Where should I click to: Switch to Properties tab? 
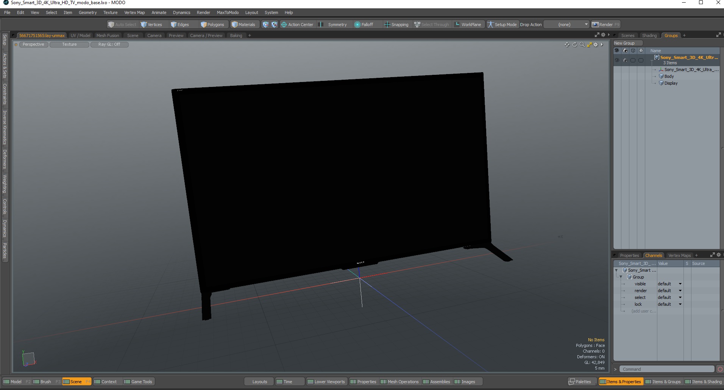629,255
